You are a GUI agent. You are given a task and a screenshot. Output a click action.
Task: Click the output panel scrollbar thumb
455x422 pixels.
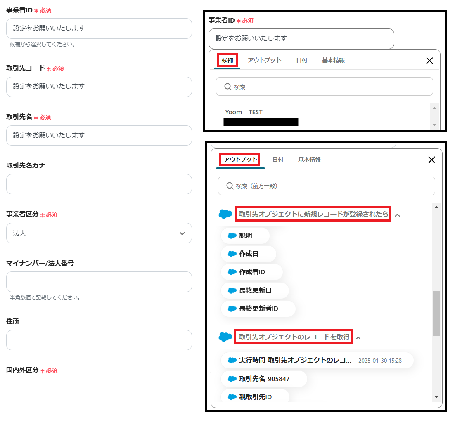tap(436, 314)
